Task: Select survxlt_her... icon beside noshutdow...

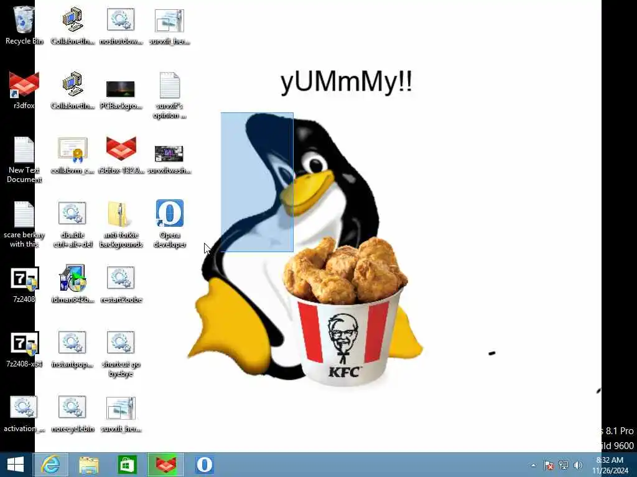Action: click(169, 26)
